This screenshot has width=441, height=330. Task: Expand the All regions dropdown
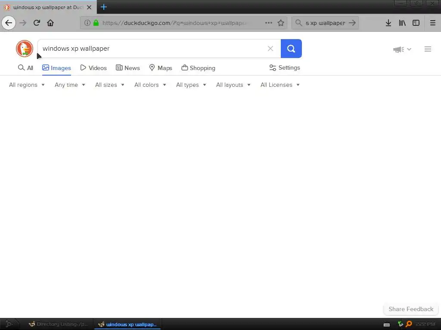tap(27, 85)
